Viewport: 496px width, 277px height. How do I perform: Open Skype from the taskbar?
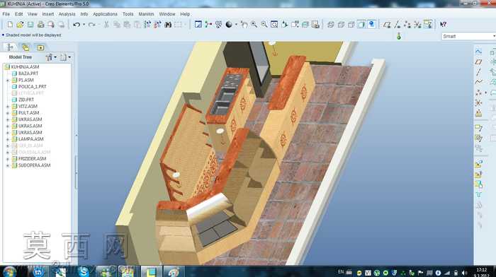(84, 271)
